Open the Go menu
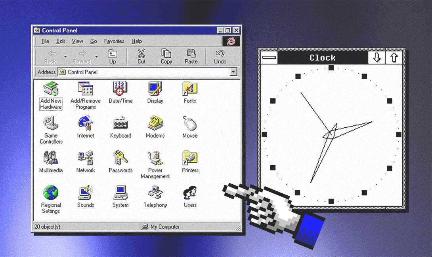The width and height of the screenshot is (432, 257). [94, 41]
